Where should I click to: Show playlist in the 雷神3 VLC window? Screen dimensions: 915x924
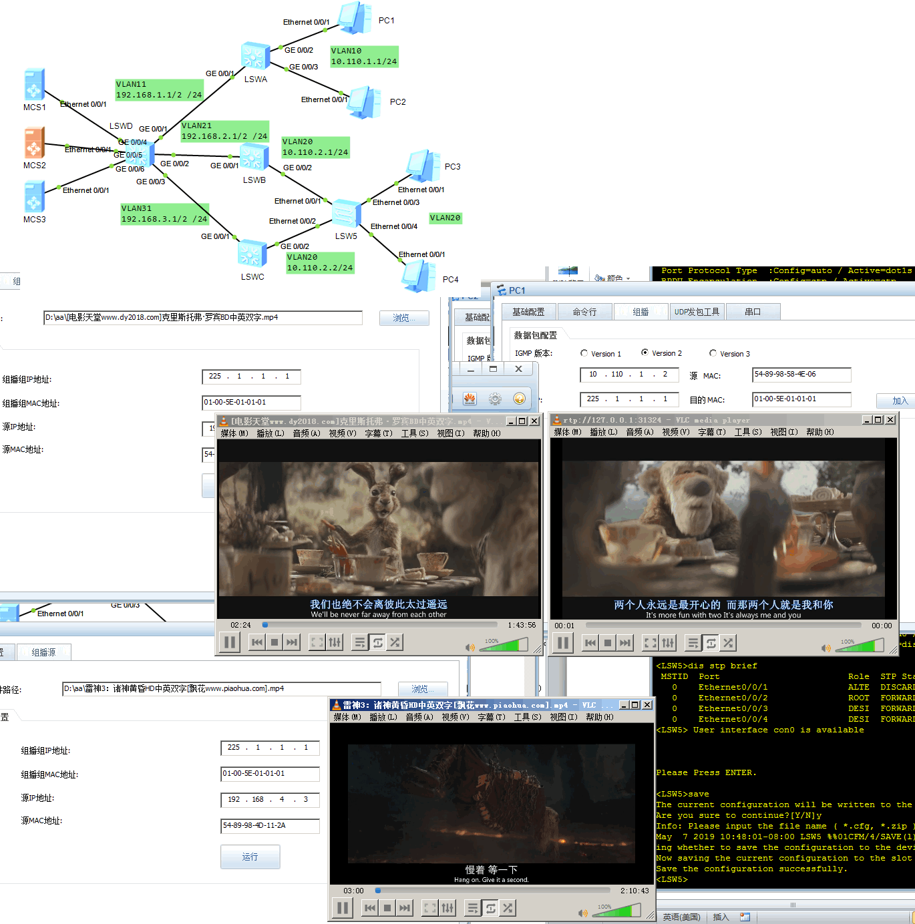pos(473,908)
